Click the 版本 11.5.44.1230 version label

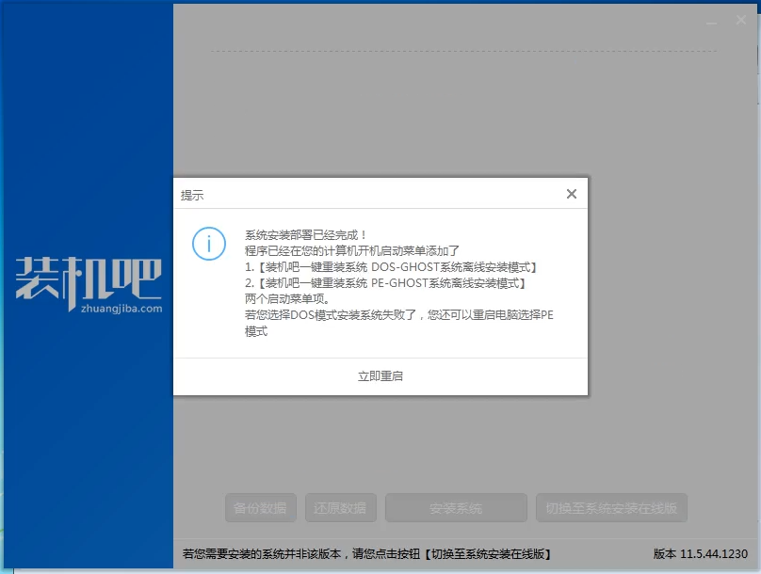point(700,554)
